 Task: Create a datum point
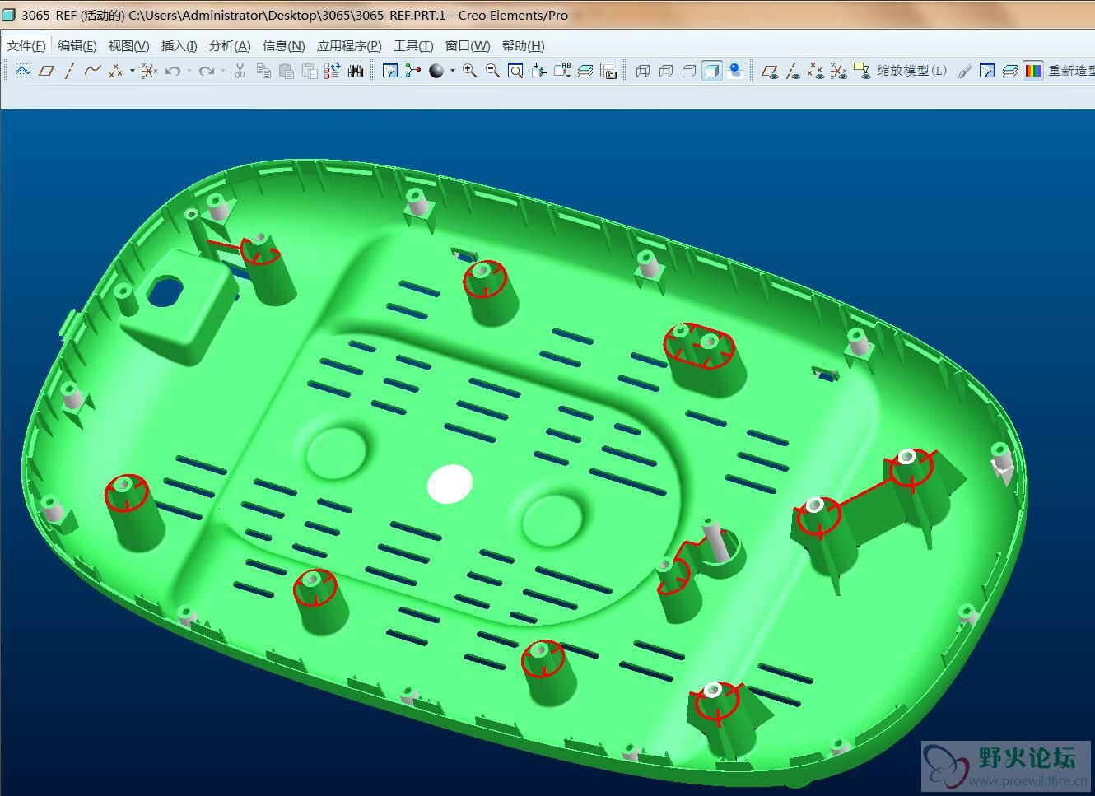[115, 71]
